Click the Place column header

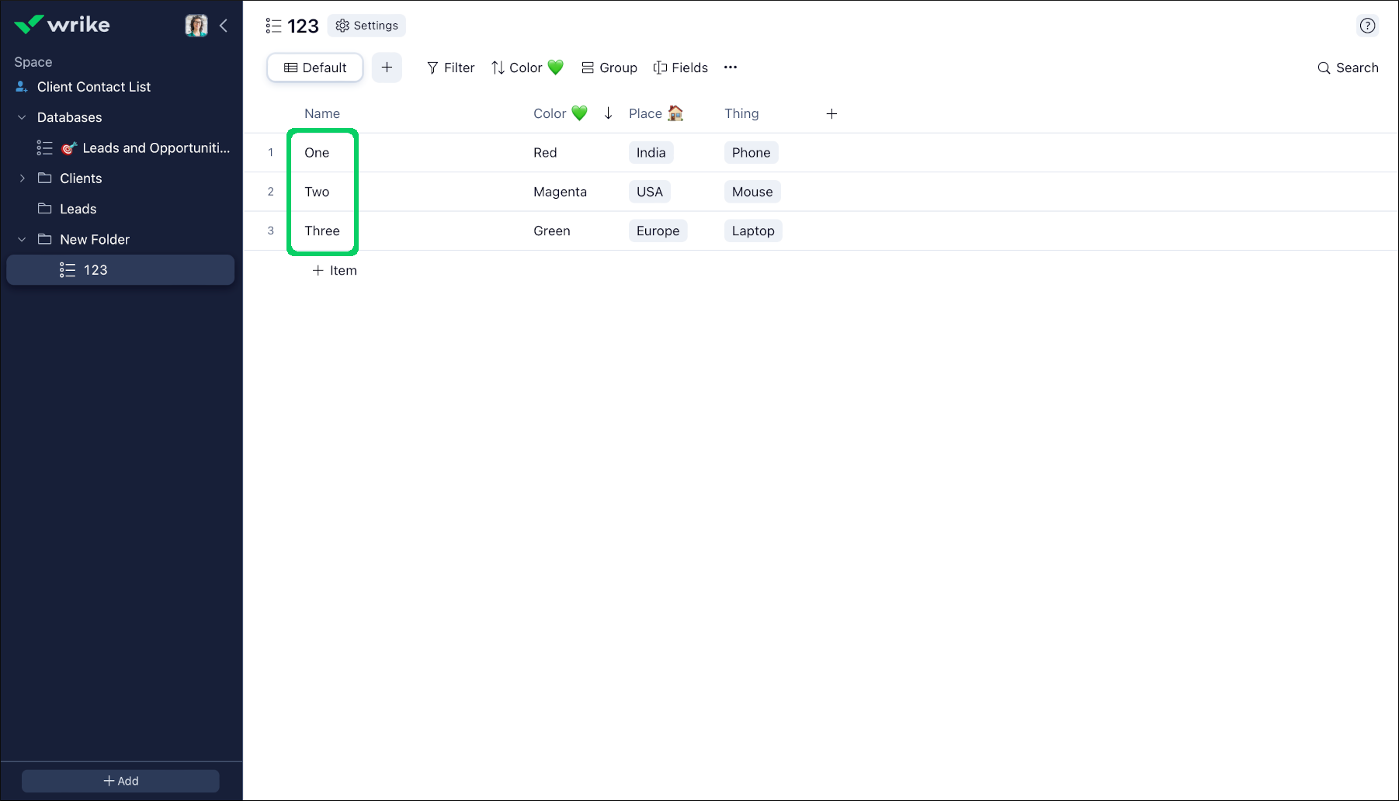point(656,113)
